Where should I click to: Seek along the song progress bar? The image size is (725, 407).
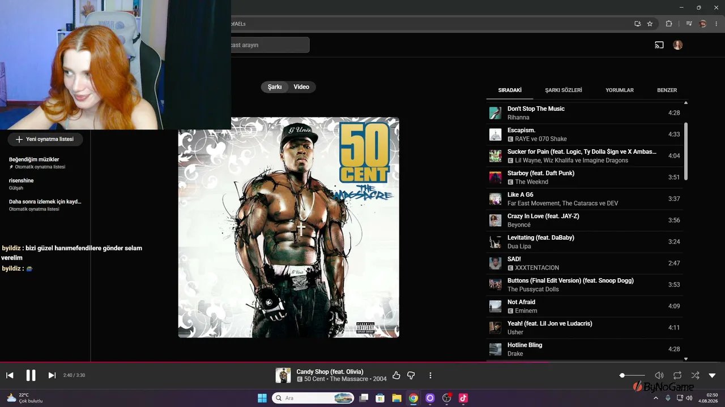coord(362,362)
